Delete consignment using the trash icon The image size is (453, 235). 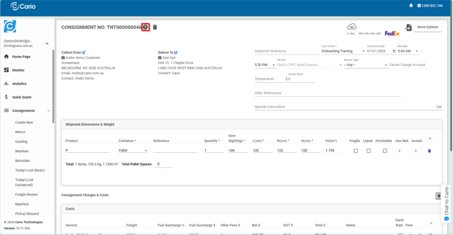(155, 27)
